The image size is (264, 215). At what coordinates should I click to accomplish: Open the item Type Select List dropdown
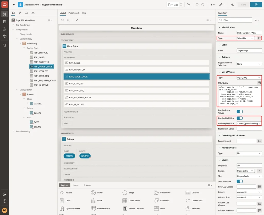[245, 38]
